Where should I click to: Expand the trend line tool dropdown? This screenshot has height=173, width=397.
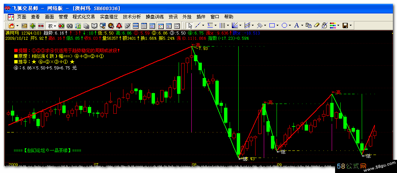203,25
